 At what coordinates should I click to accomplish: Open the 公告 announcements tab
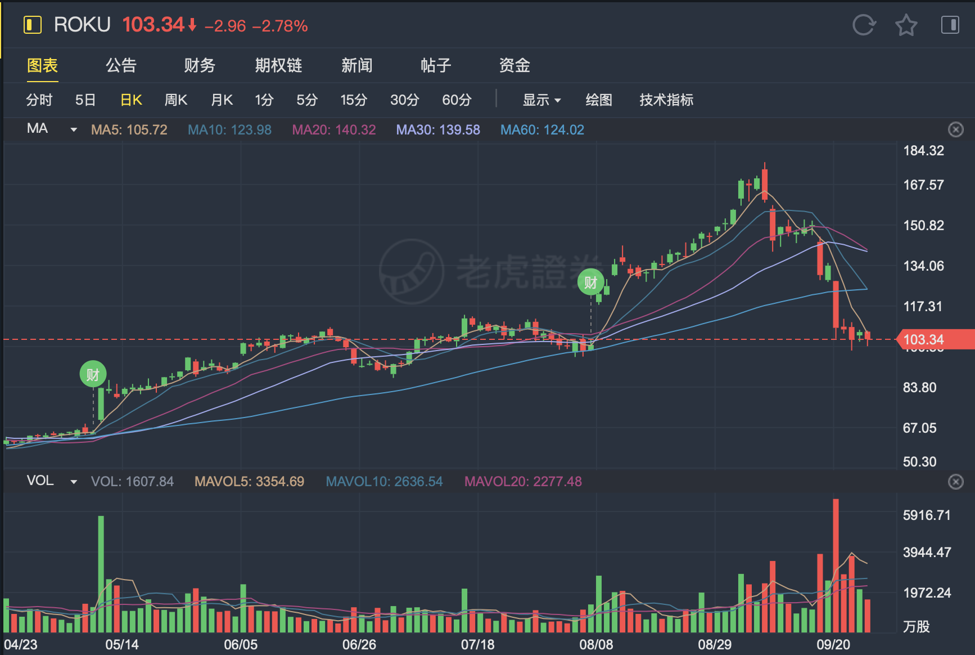(121, 65)
